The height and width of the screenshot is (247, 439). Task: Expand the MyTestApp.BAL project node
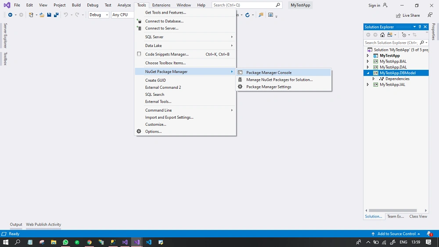[x=368, y=62]
